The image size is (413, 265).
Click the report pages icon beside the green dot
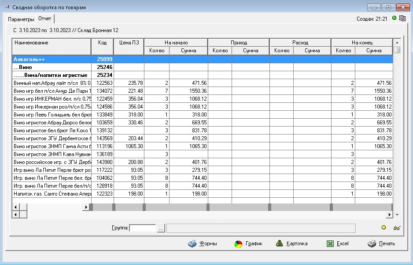[402, 18]
